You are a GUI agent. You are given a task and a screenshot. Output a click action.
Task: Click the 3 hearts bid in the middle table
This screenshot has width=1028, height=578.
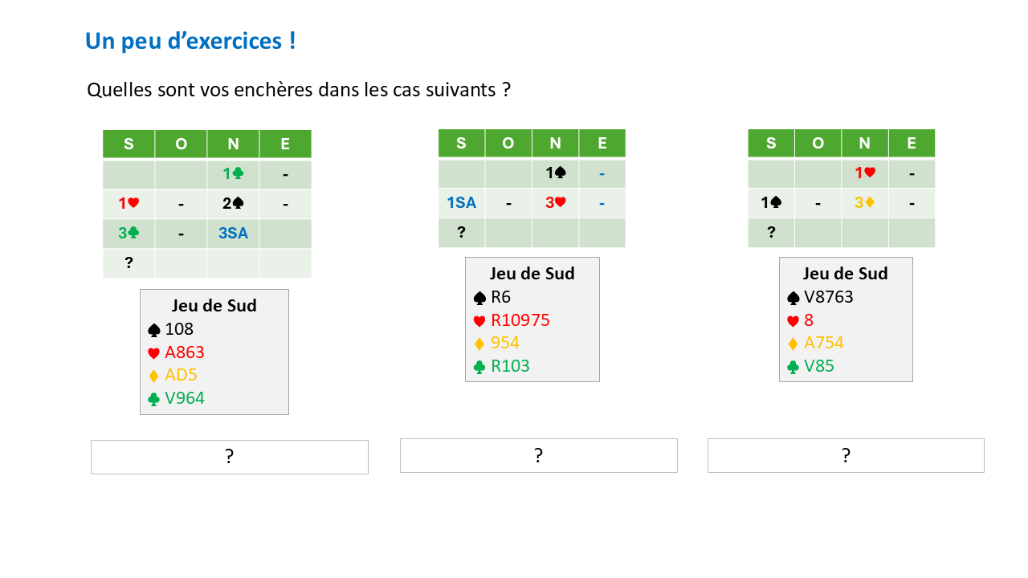pos(555,203)
